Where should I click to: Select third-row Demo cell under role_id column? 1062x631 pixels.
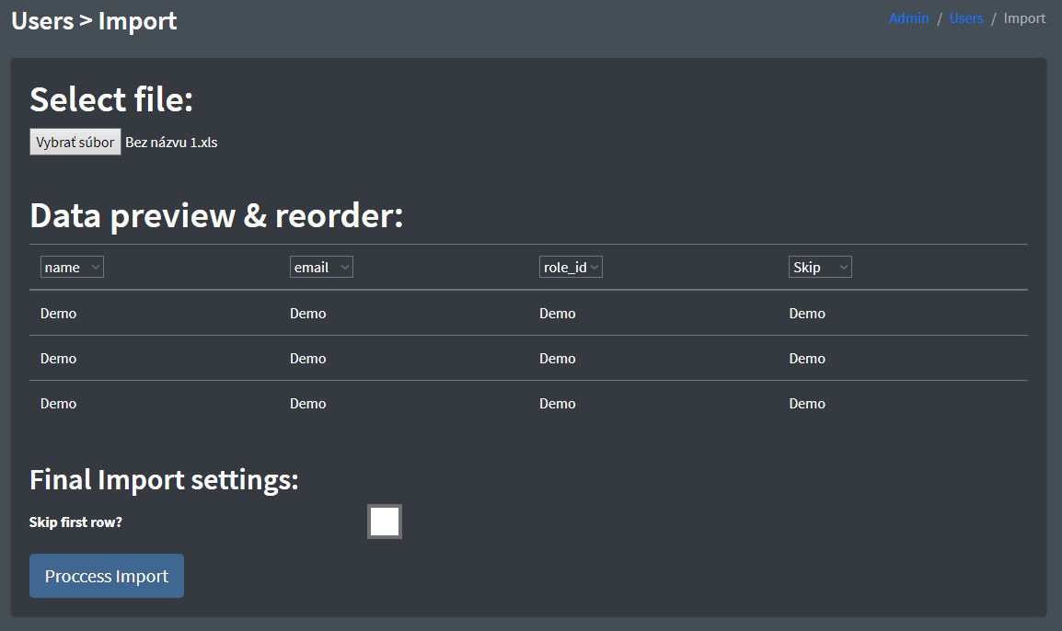coord(558,404)
